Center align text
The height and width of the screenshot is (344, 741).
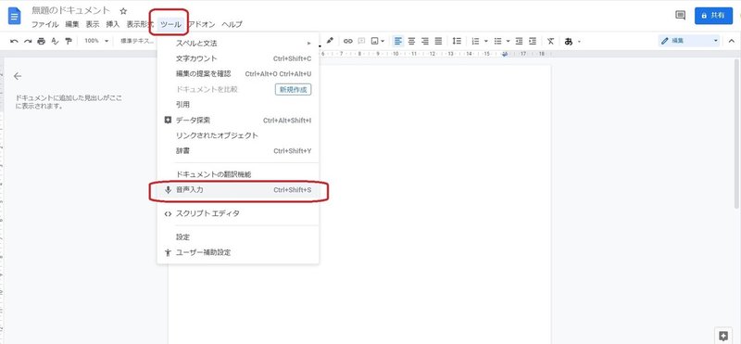tap(411, 41)
